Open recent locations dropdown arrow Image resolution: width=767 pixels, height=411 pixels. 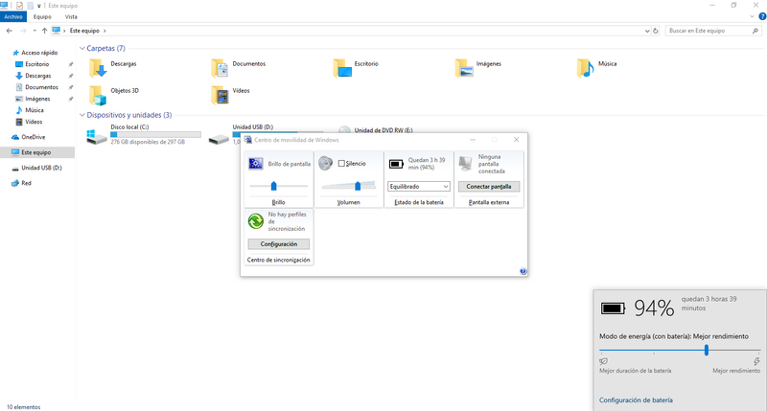35,31
